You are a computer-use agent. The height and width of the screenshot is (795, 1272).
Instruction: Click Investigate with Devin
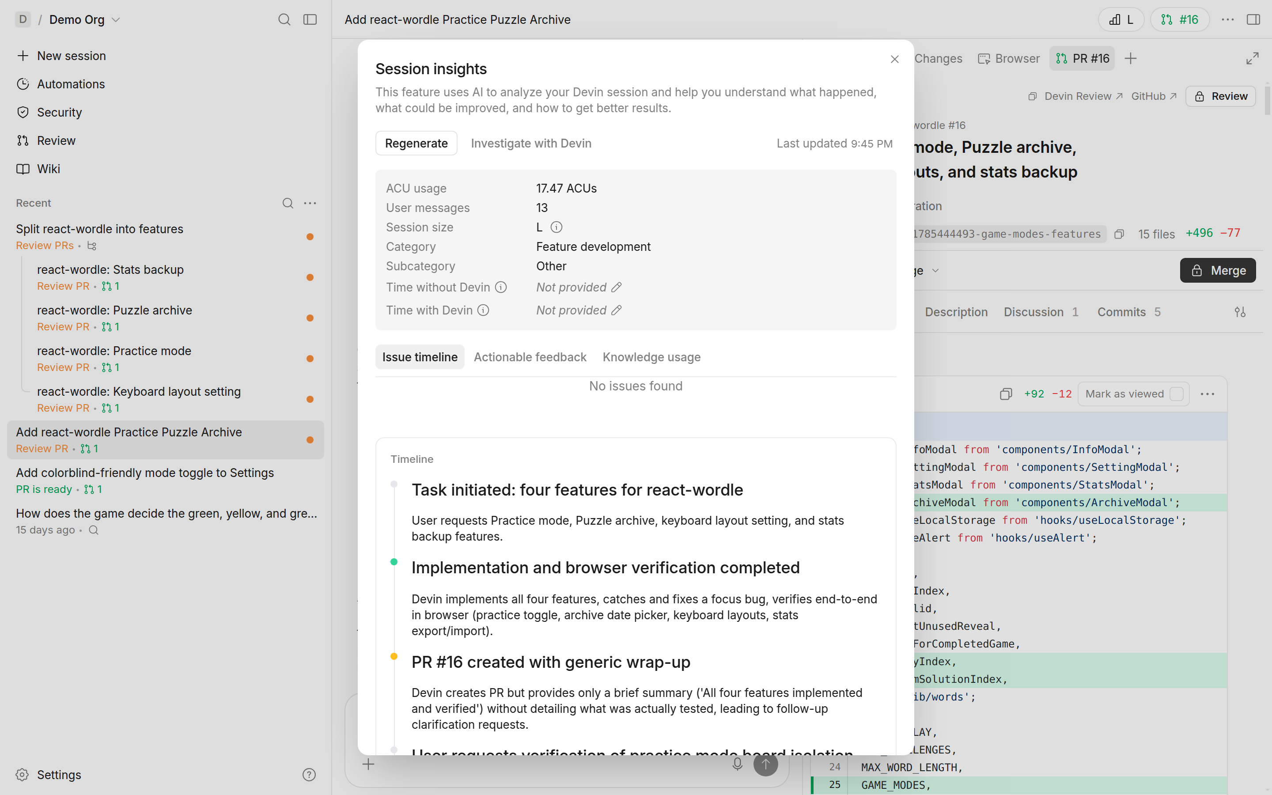531,143
